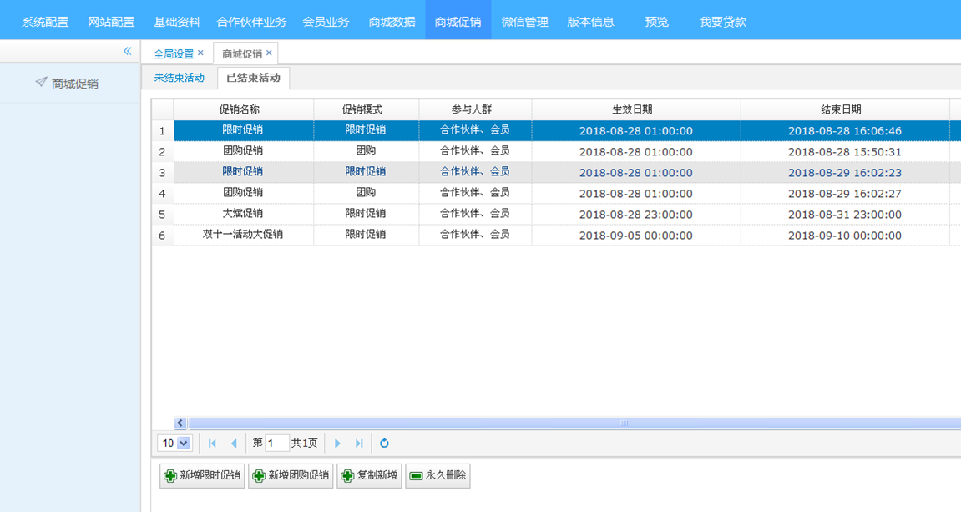Click start date 2018-09-05 00:00:00

point(635,236)
